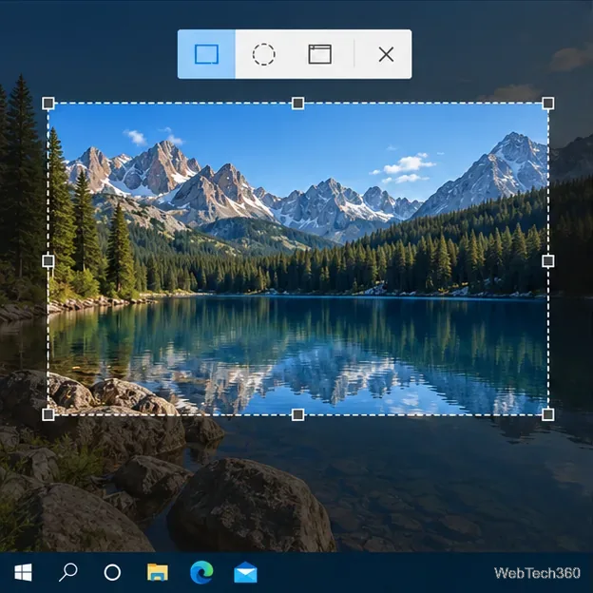This screenshot has width=593, height=593.
Task: Click the top-middle selection handle
Action: [298, 104]
